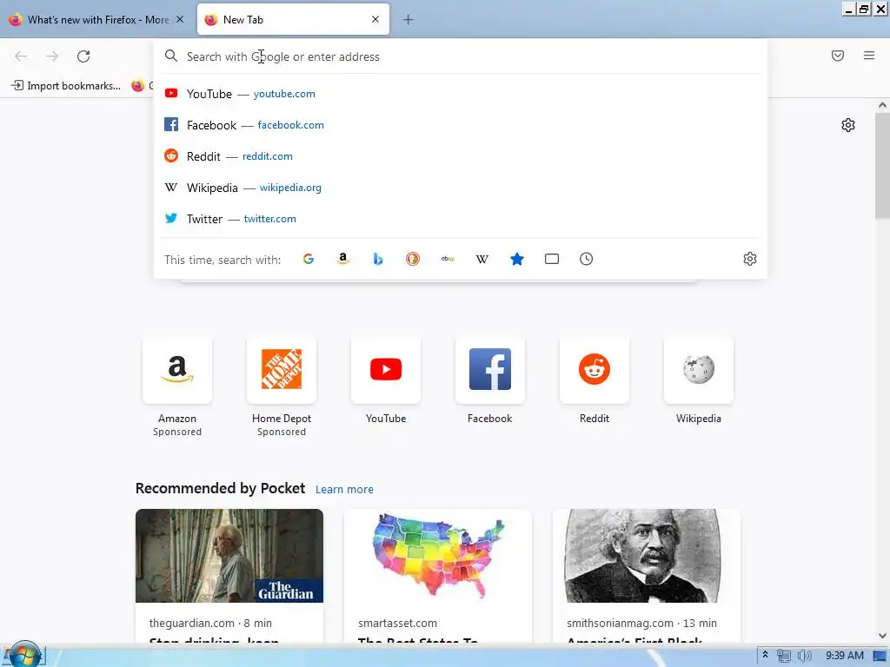The height and width of the screenshot is (667, 890).
Task: Choose Facebook suggestion facebook.com
Action: (461, 125)
